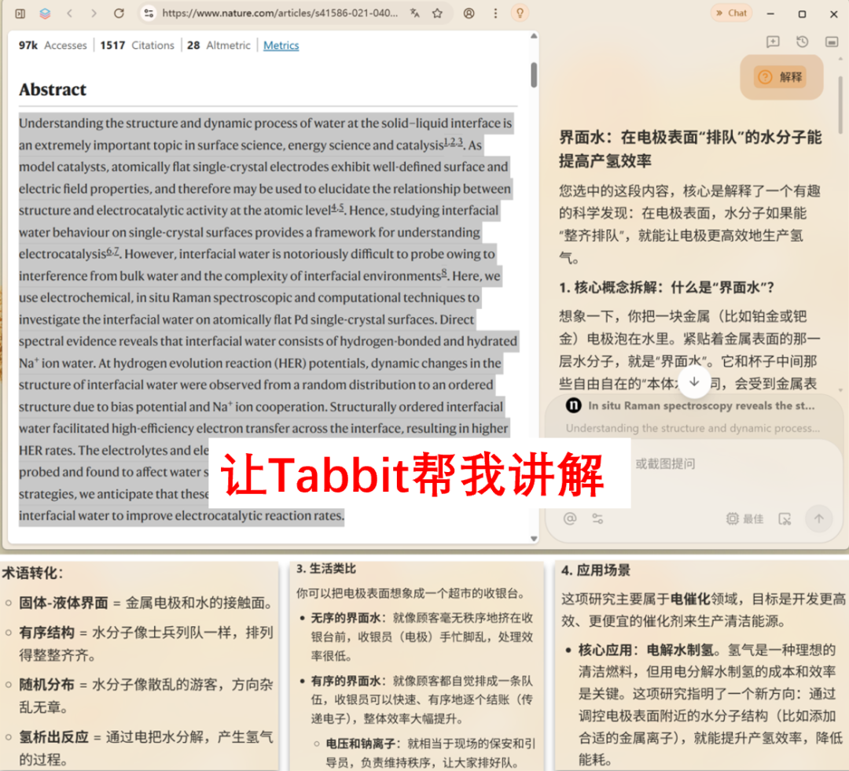Click the "4. 应用场景" heading

[596, 570]
